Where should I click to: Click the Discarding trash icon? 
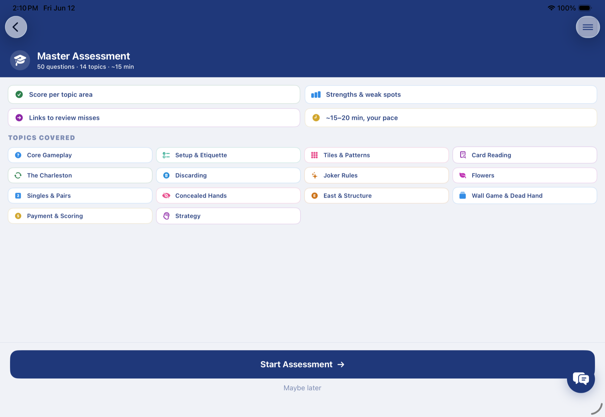166,175
